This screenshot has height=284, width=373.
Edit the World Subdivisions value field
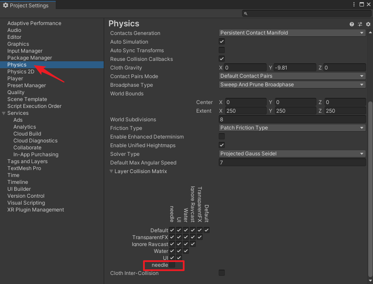(x=292, y=119)
